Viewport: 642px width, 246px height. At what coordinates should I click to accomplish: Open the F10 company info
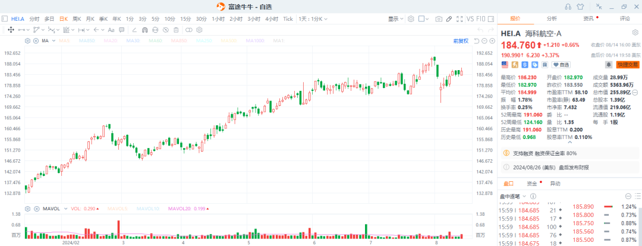[x=481, y=19]
